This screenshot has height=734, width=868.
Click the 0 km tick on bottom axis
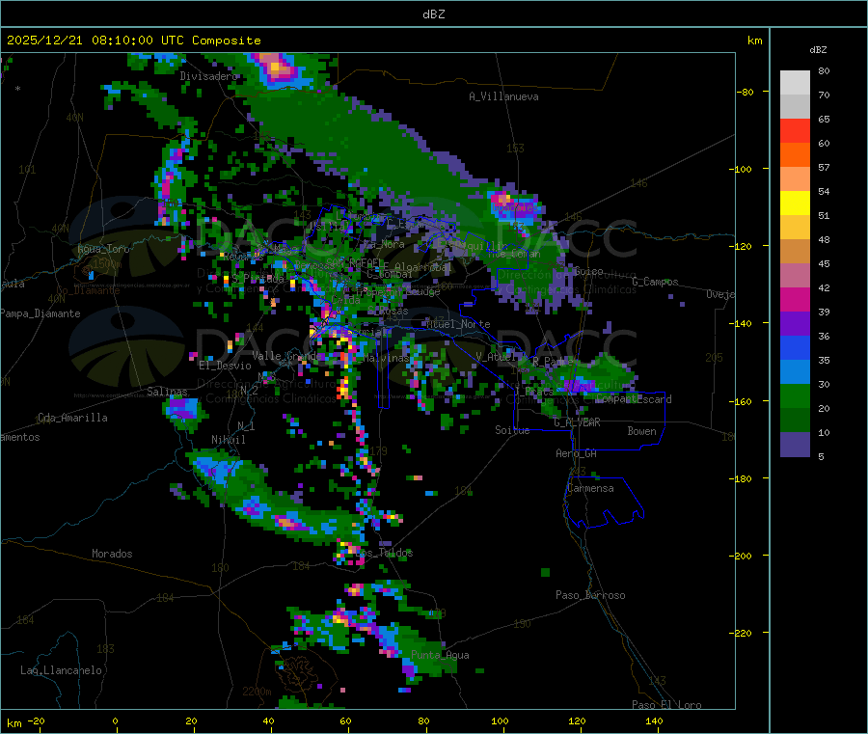click(x=115, y=720)
